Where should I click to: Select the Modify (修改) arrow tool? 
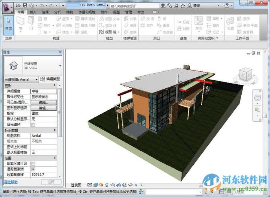click(9, 23)
